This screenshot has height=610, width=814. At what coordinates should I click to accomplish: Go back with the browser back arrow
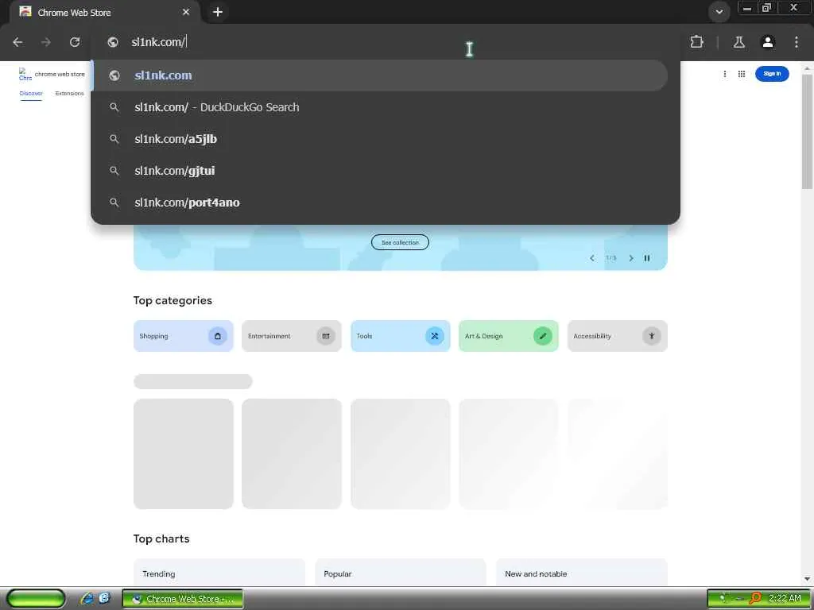click(17, 42)
